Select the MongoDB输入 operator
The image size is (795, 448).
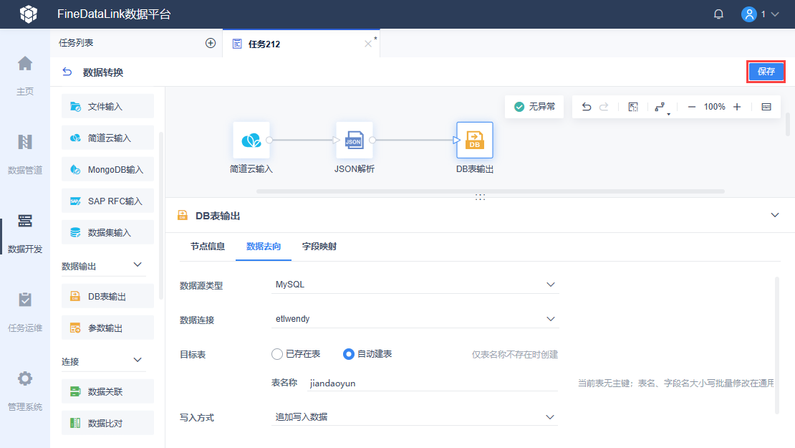pos(107,169)
